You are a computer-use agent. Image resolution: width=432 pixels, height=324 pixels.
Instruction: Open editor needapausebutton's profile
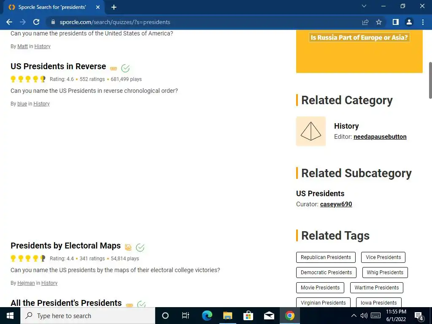point(380,137)
